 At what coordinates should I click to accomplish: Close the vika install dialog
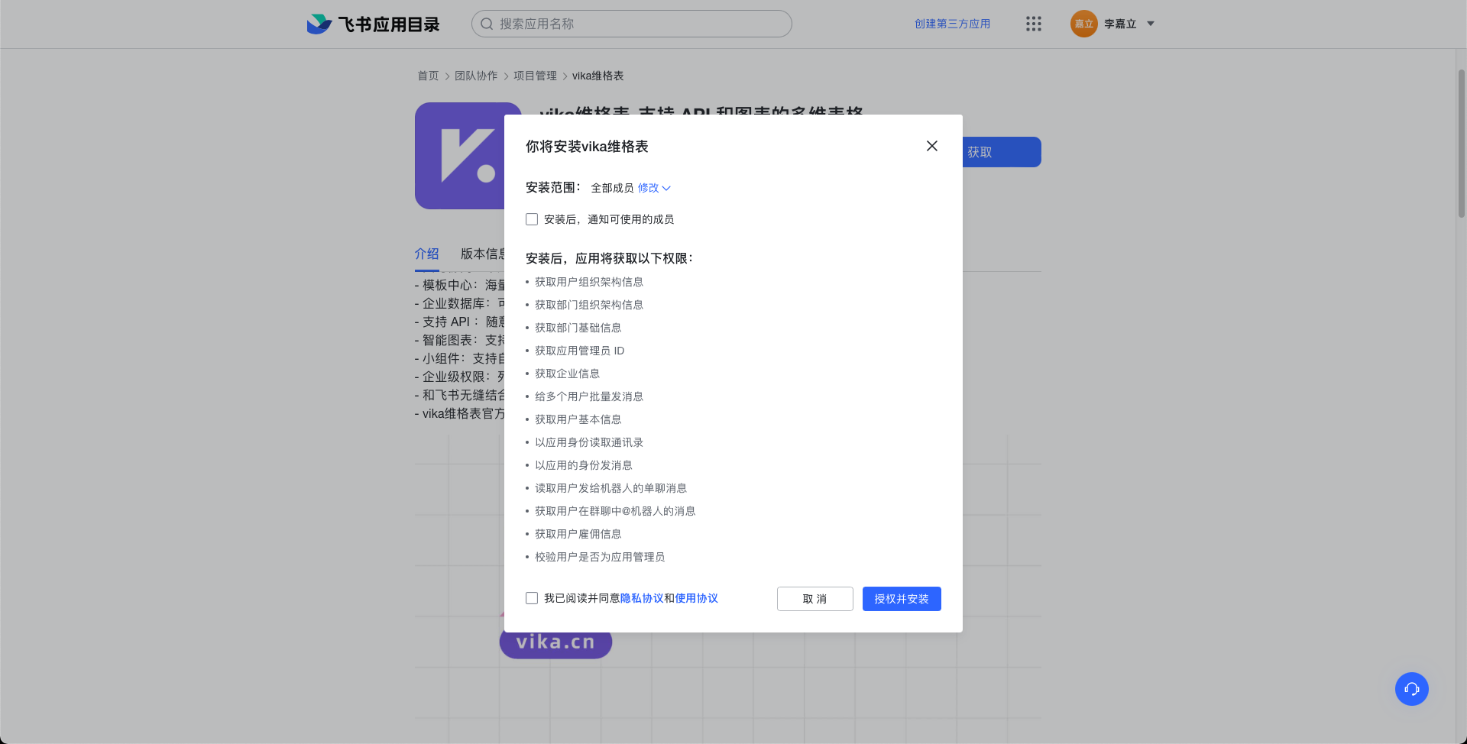(x=931, y=146)
